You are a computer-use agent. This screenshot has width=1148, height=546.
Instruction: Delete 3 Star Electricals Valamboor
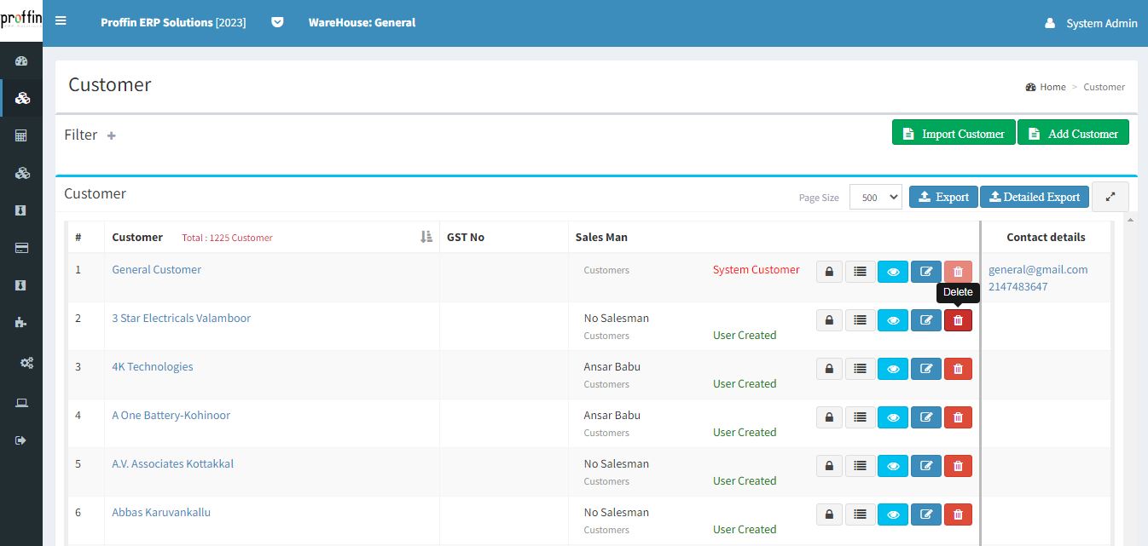coord(958,320)
